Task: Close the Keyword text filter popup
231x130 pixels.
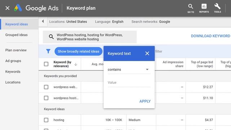Action: pos(147,53)
